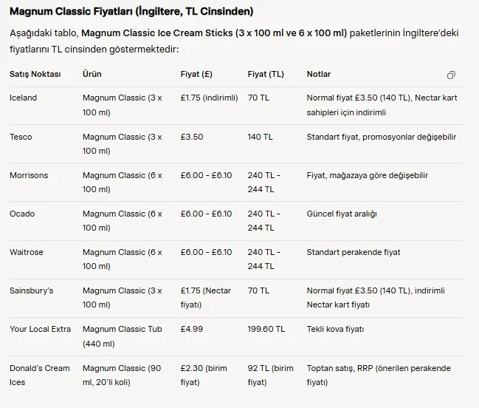
Task: Select the 199.60 TL price cell
Action: (266, 329)
